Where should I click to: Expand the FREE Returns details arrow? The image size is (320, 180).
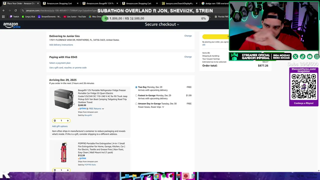pyautogui.click(x=103, y=109)
